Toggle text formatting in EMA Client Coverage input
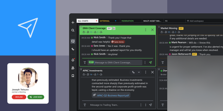The width and height of the screenshot is (223, 111). coord(85,62)
